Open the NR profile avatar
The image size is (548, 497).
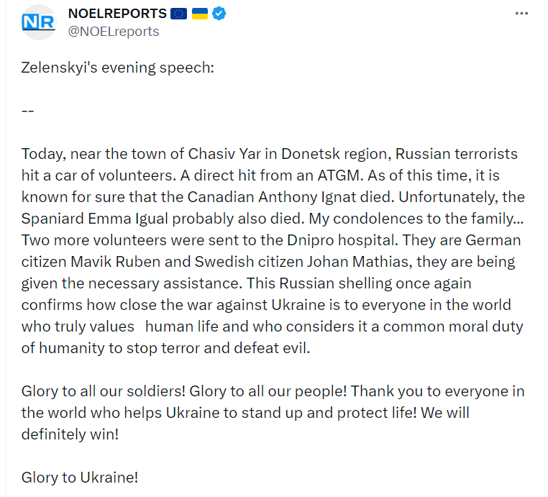click(38, 22)
